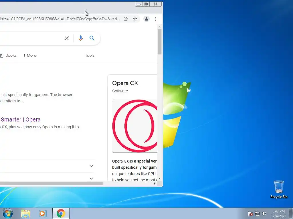Click the horizontal scrollbar thumb

[52, 183]
